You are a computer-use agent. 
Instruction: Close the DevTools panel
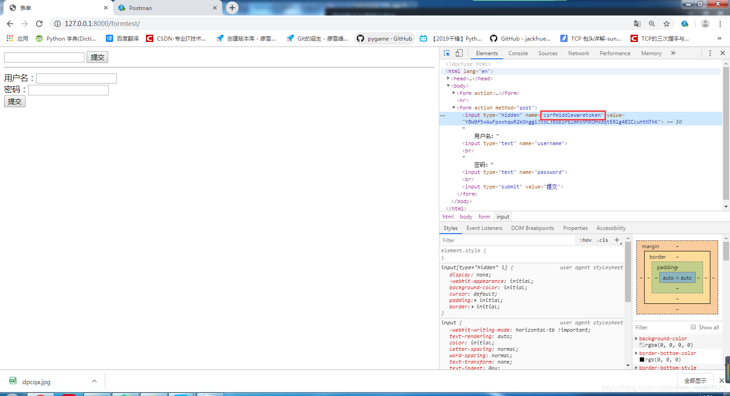click(x=723, y=53)
